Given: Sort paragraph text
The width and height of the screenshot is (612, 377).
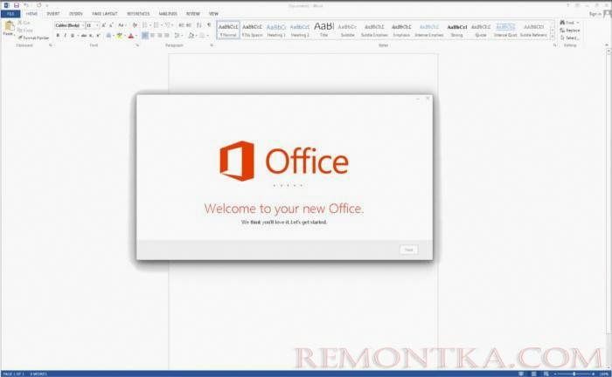Looking at the screenshot, I should (199, 25).
